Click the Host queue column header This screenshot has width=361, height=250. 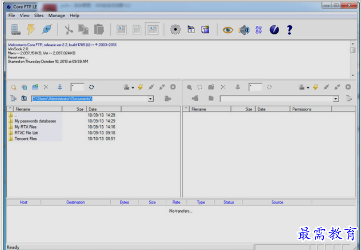click(x=23, y=202)
